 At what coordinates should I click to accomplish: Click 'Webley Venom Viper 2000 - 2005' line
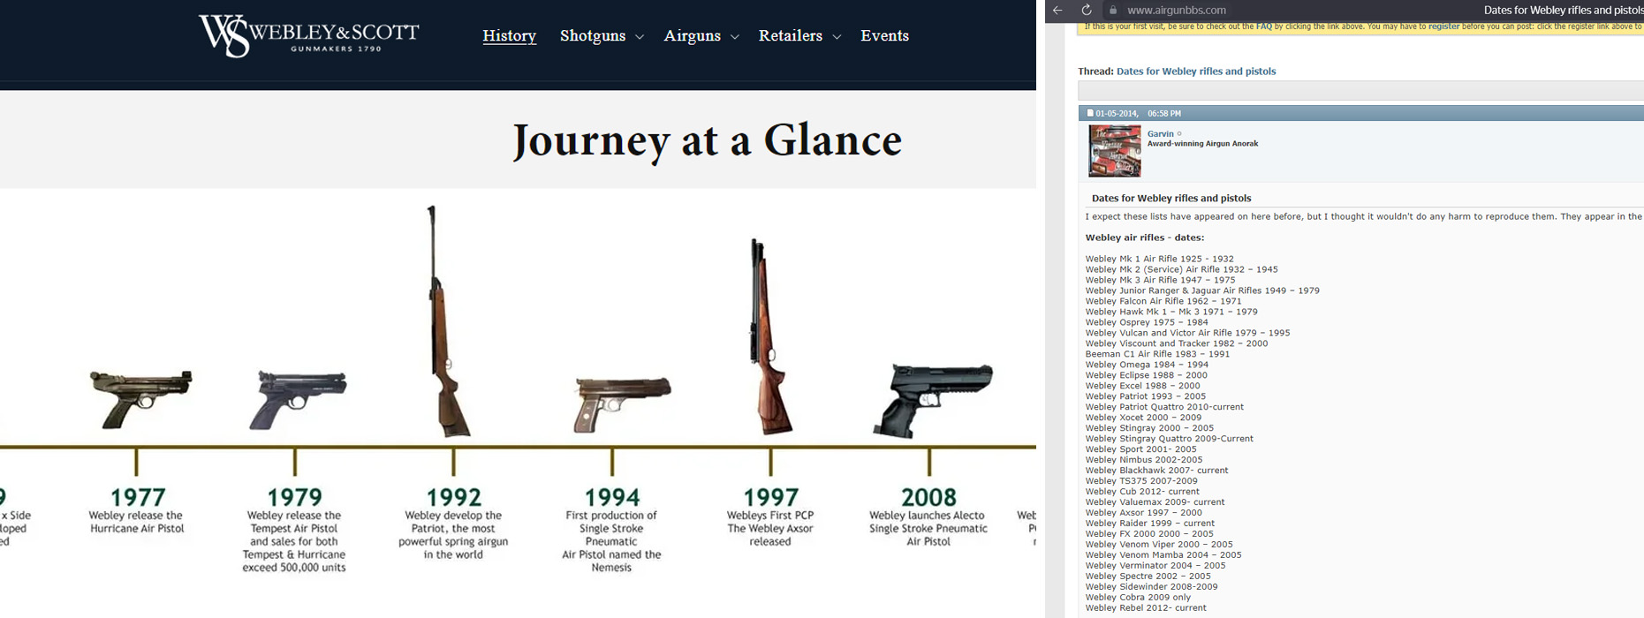(x=1159, y=545)
